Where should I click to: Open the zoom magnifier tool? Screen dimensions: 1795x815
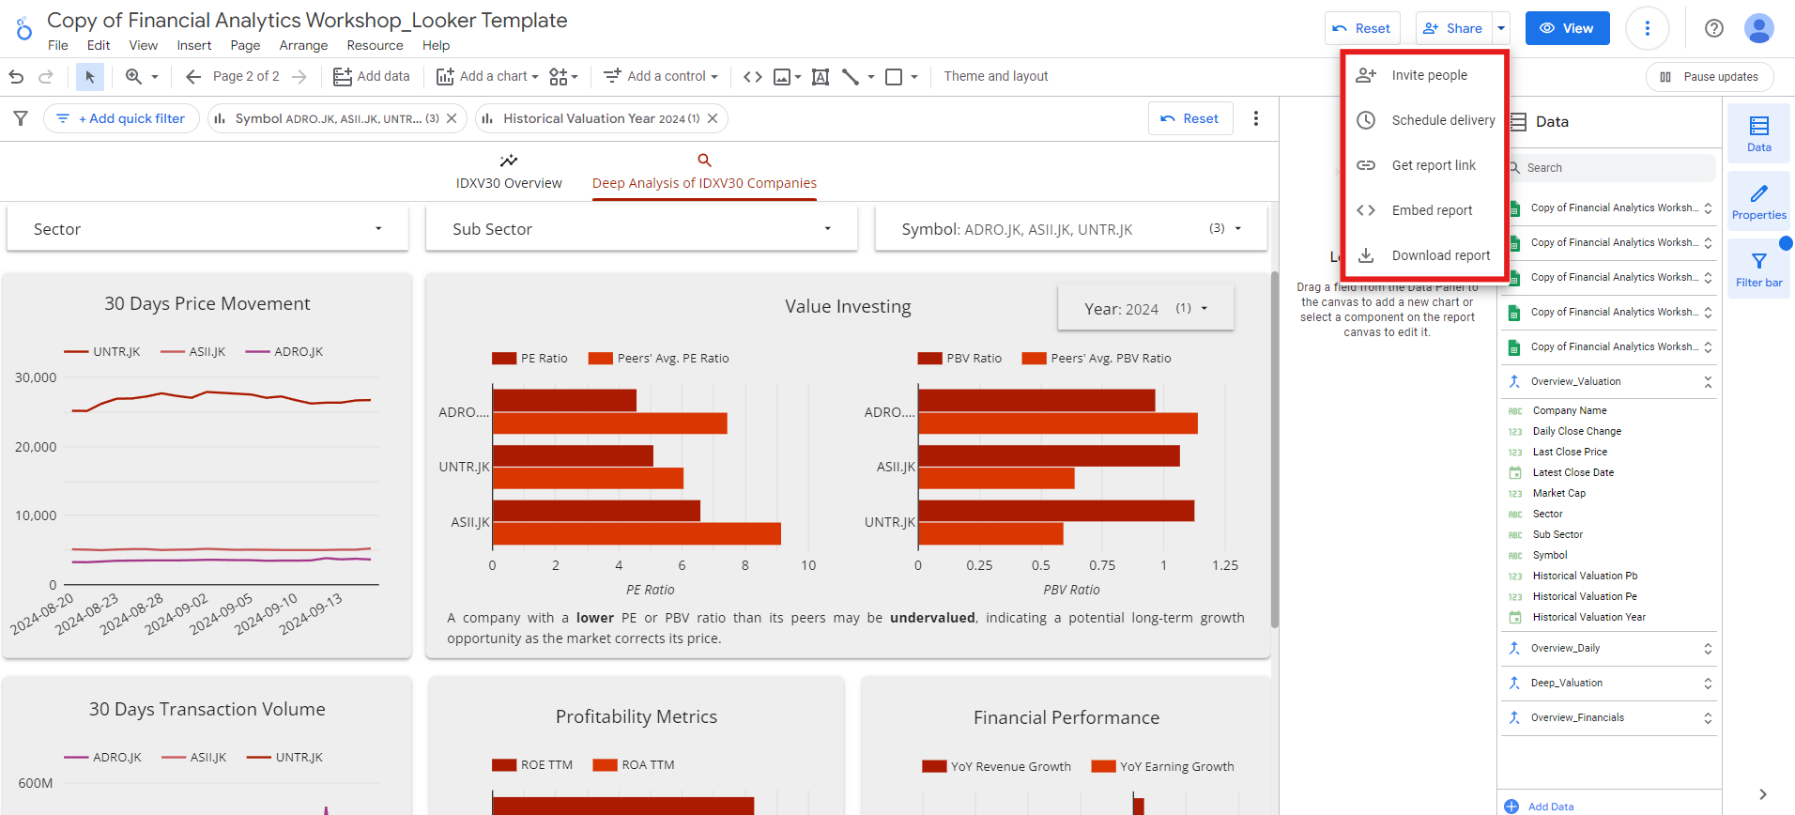point(134,77)
